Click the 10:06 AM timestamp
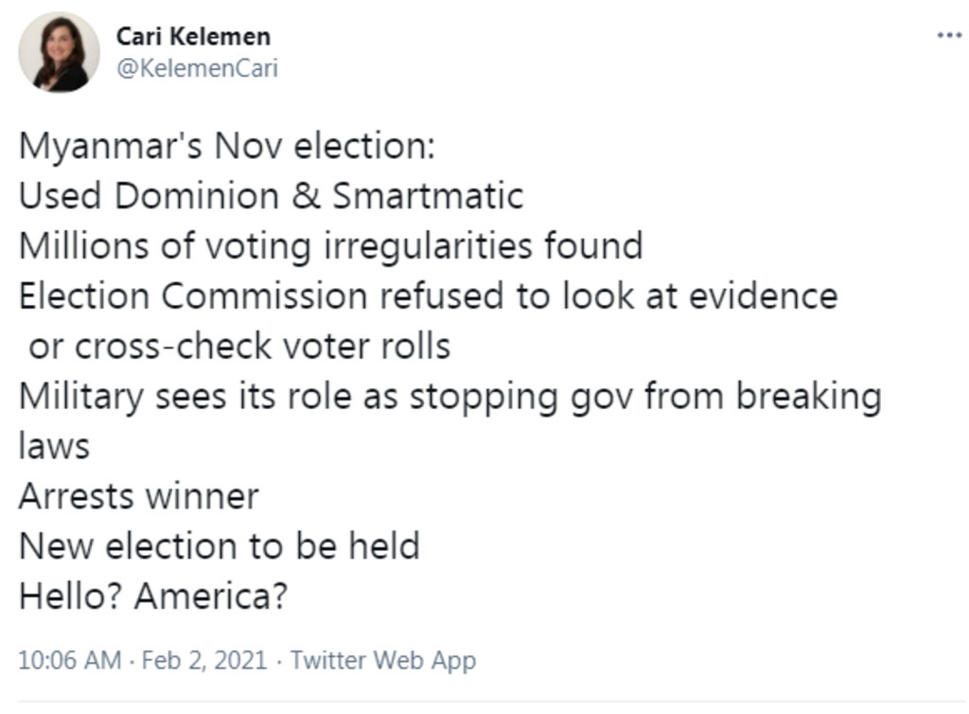Viewport: 969px width, 714px height. pos(69,660)
